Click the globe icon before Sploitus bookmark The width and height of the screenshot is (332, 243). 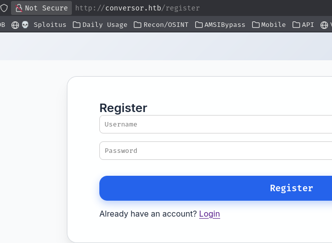click(x=15, y=24)
